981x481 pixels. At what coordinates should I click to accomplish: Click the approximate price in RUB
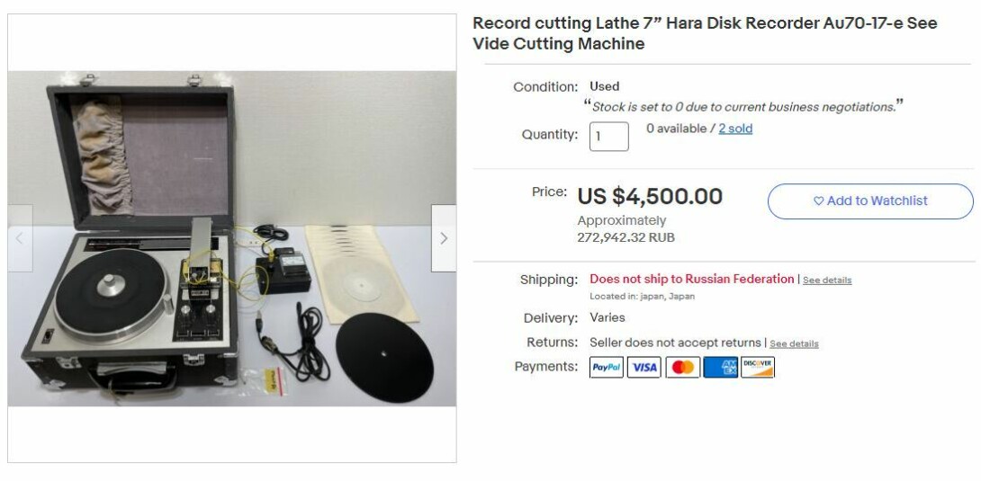(625, 237)
